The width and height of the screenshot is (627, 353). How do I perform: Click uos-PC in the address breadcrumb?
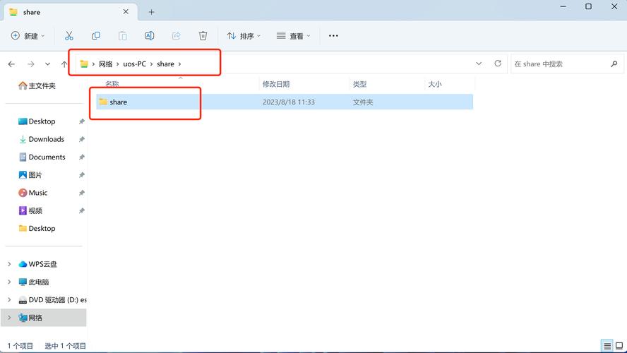tap(134, 64)
